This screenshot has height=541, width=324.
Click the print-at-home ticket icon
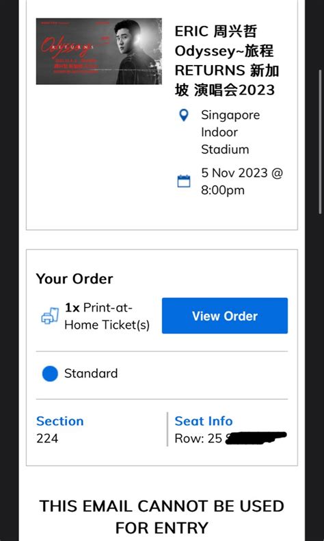click(x=50, y=316)
